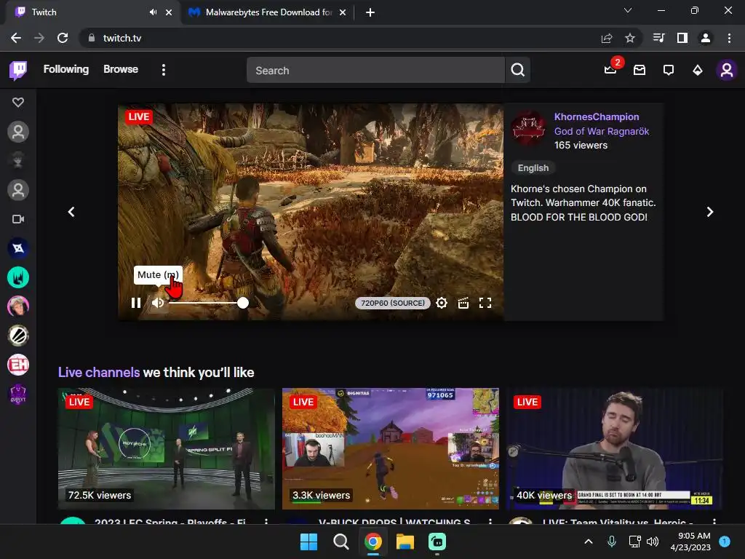The image size is (745, 559).
Task: Show the previous featured stream
Action: point(71,212)
